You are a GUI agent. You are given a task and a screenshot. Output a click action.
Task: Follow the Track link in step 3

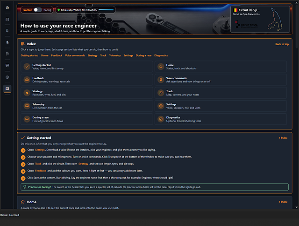click(38, 164)
